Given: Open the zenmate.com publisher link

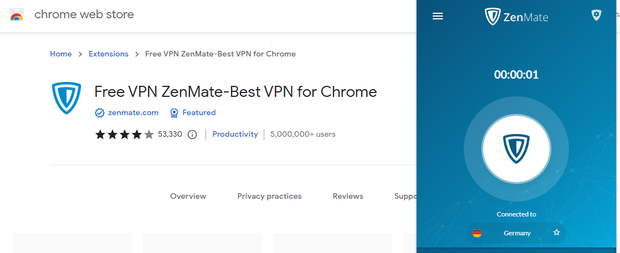Looking at the screenshot, I should [x=132, y=113].
